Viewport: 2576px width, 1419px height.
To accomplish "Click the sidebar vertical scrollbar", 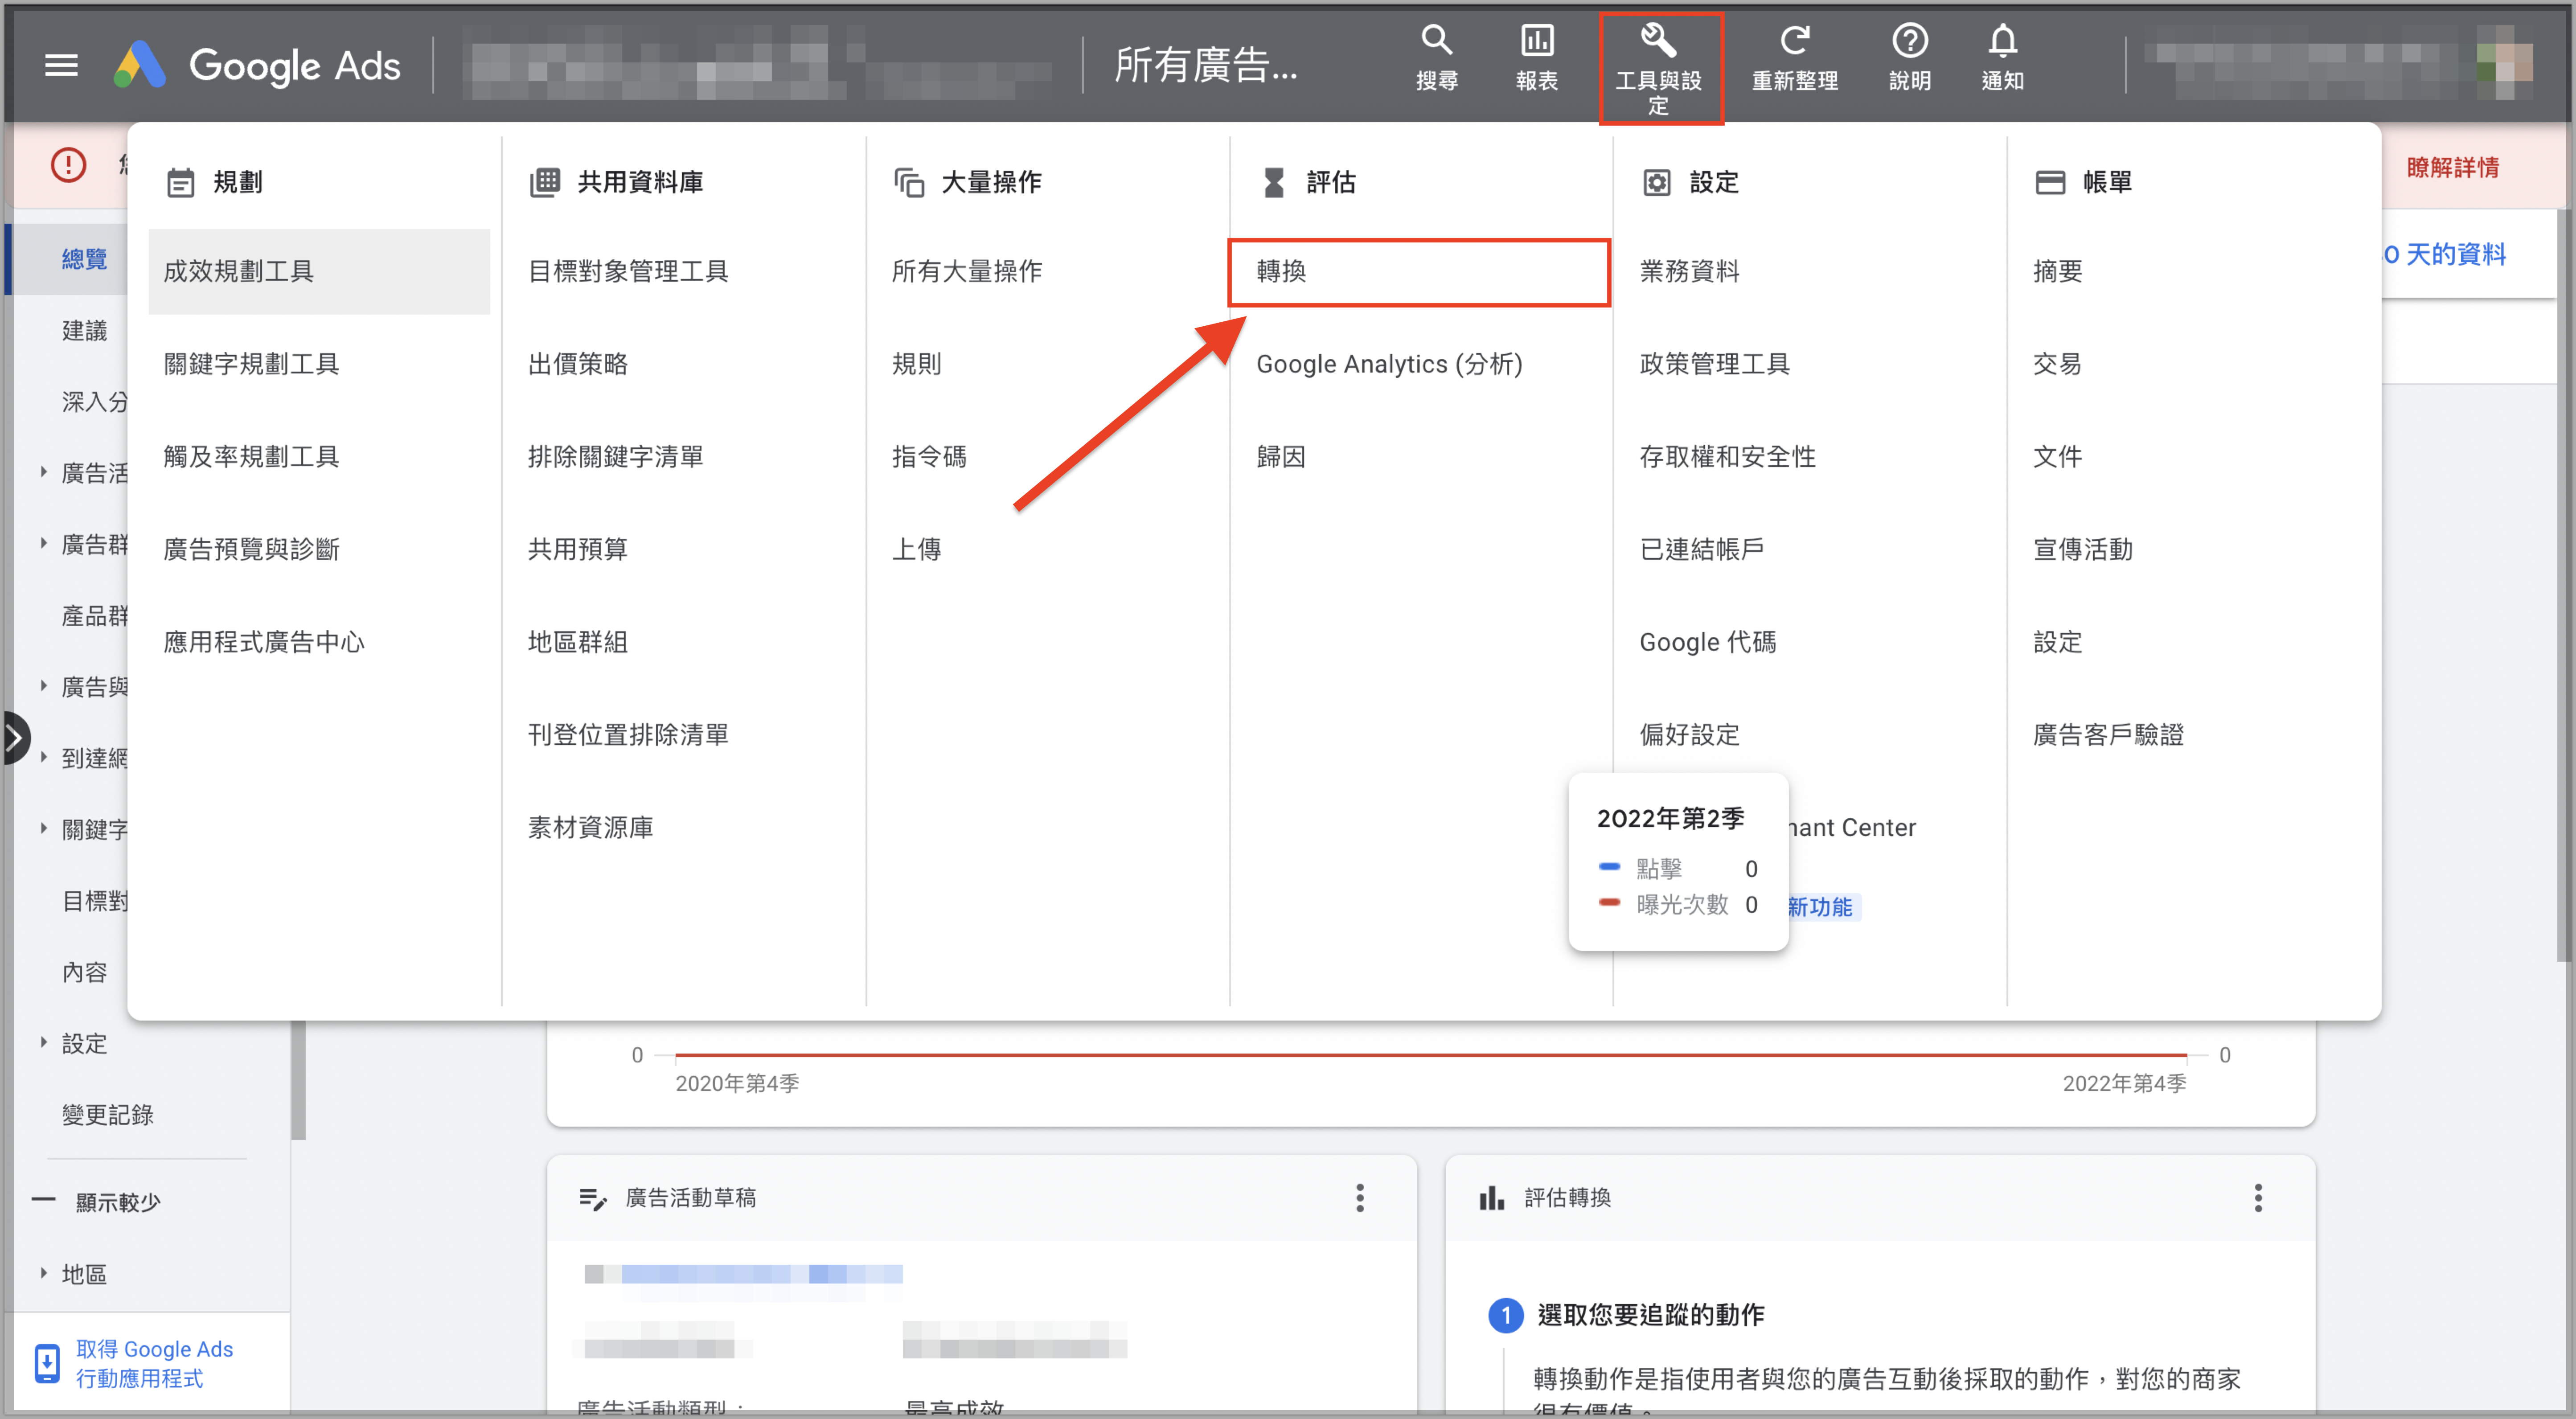I will (x=298, y=1080).
